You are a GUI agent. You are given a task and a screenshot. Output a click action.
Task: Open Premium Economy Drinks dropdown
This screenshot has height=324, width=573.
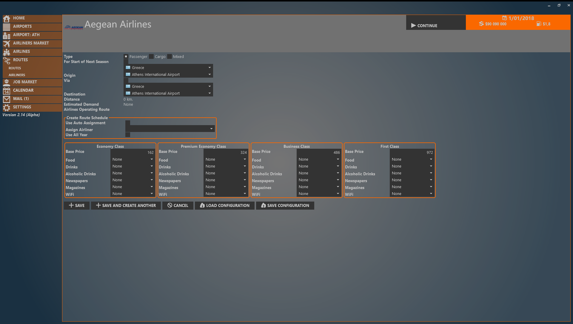coord(226,166)
